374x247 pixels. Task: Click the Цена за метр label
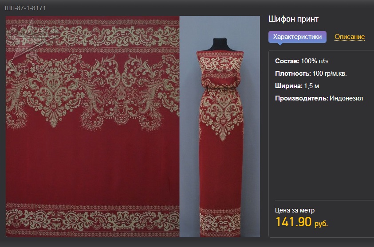[295, 210]
